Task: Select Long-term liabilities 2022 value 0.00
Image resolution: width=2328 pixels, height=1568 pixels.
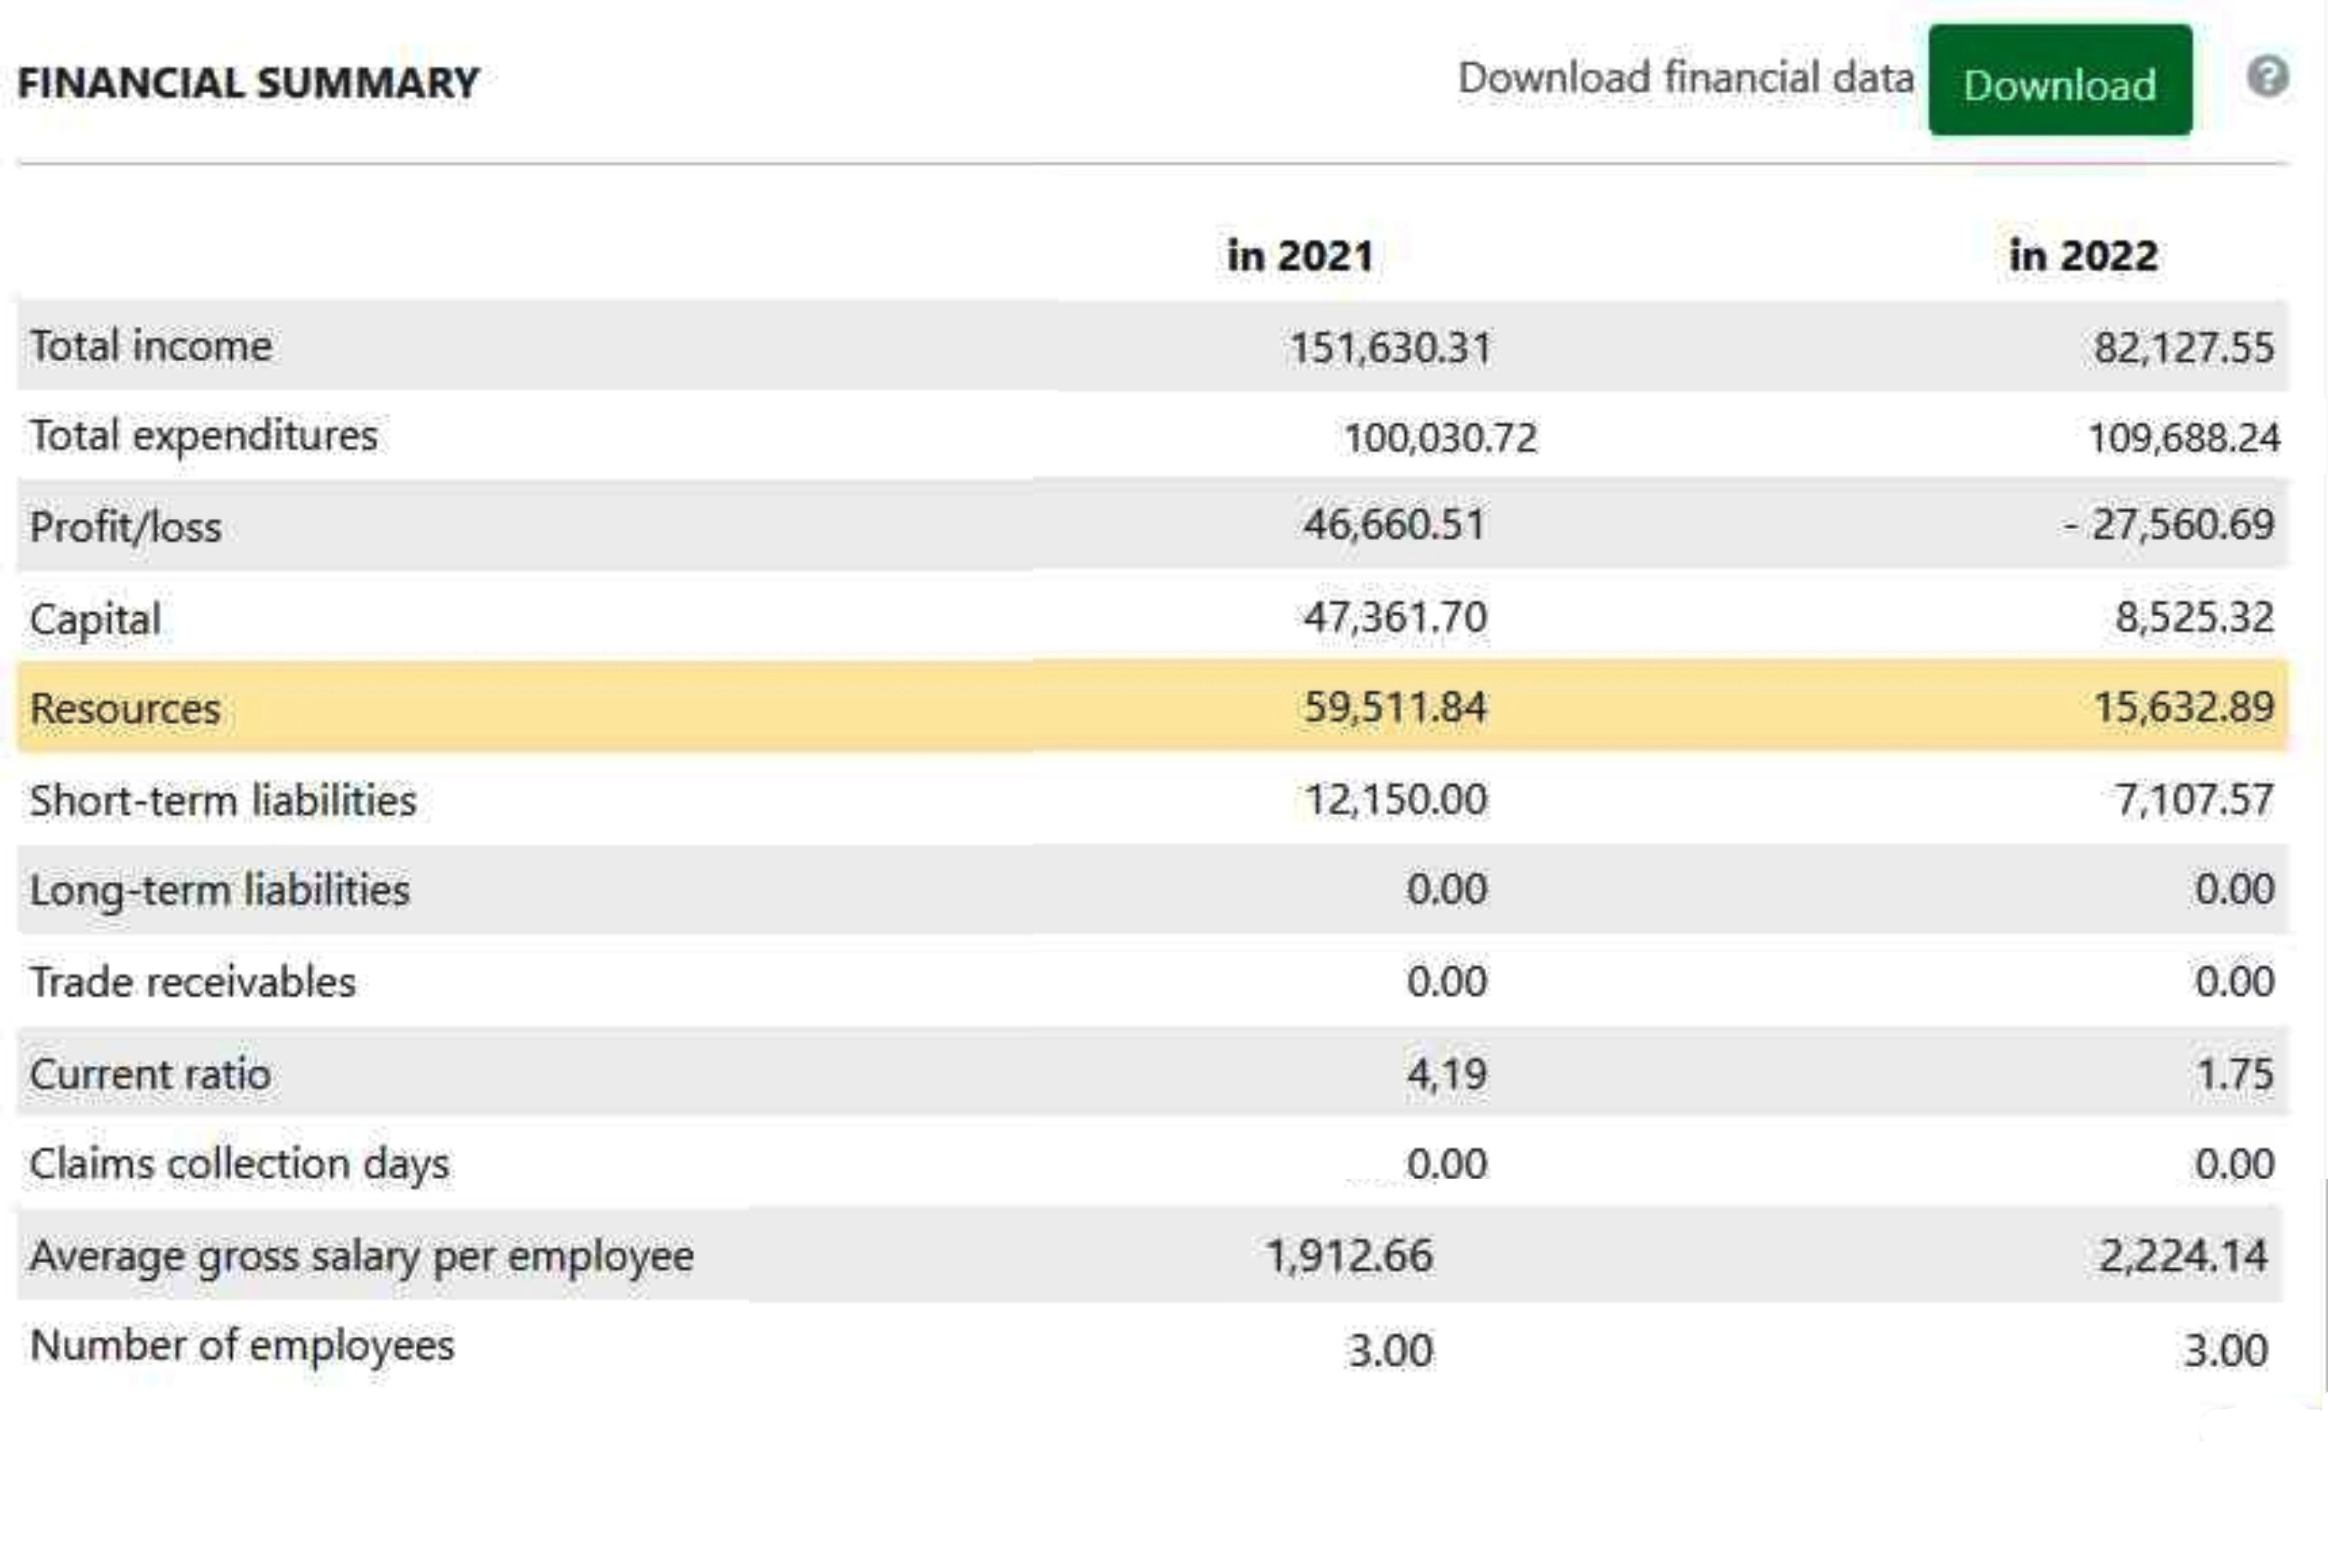Action: click(x=2235, y=889)
